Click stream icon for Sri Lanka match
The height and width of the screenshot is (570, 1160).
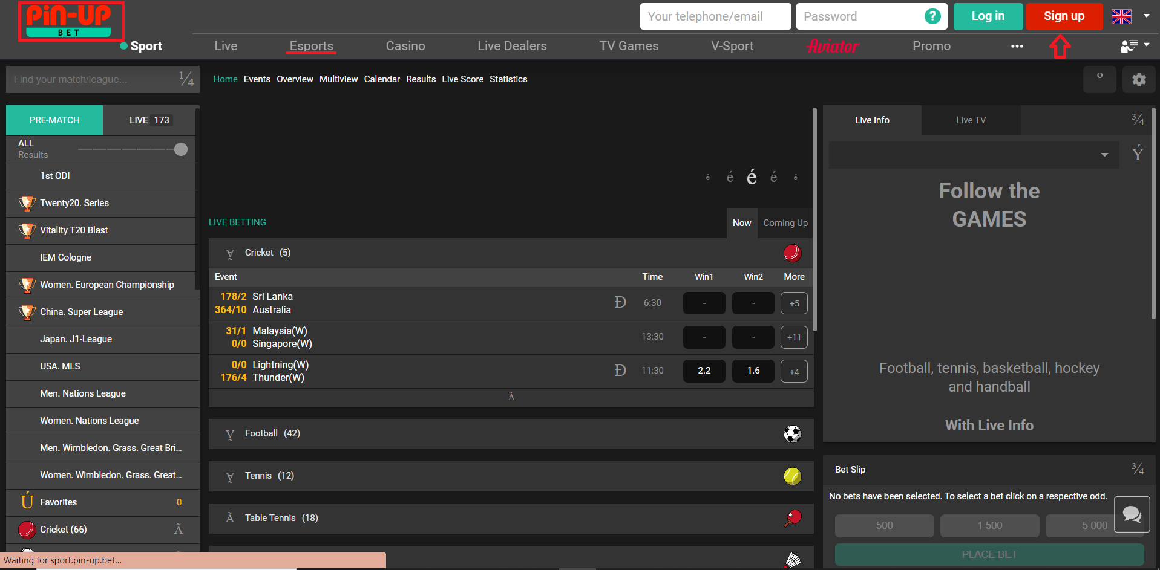click(x=620, y=302)
